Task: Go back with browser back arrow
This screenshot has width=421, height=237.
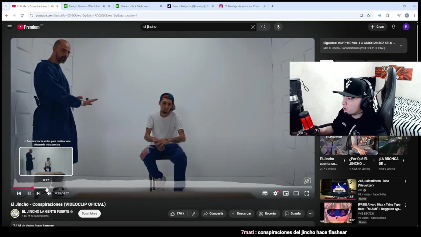Action: pyautogui.click(x=7, y=15)
